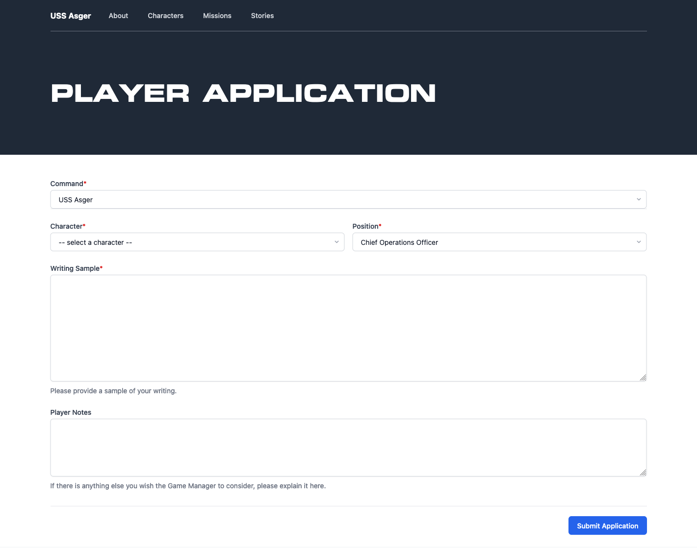Click the Position field label
This screenshot has width=697, height=548.
click(x=367, y=226)
